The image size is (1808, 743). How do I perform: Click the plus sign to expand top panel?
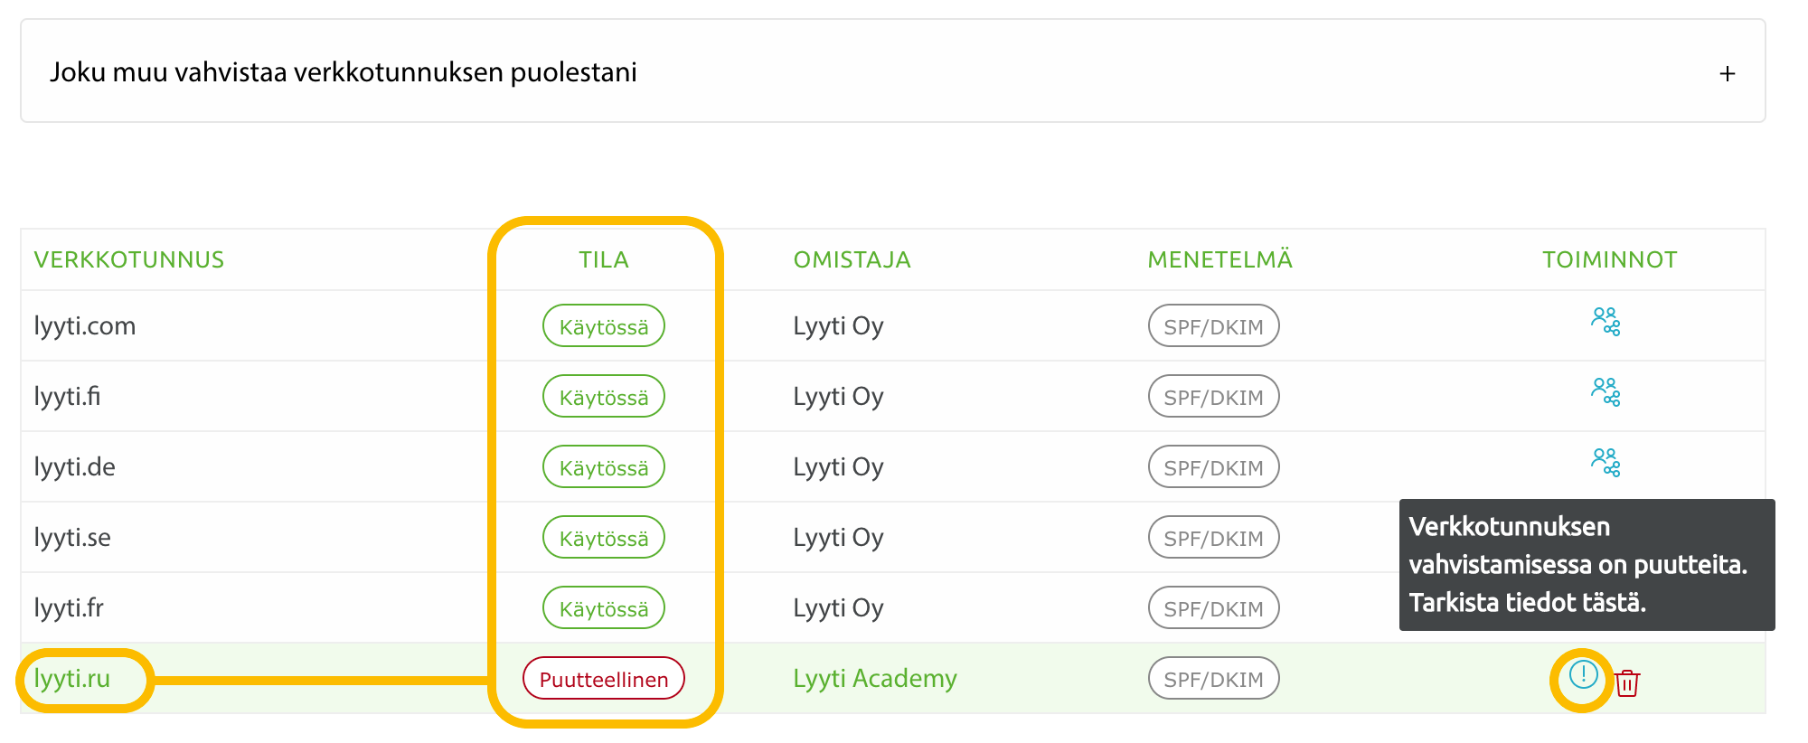pos(1728,72)
